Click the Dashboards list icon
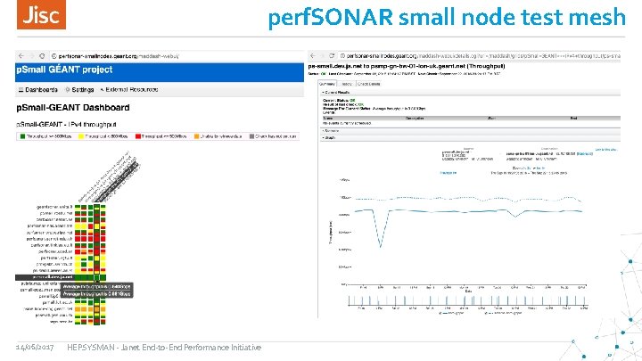 pyautogui.click(x=21, y=90)
